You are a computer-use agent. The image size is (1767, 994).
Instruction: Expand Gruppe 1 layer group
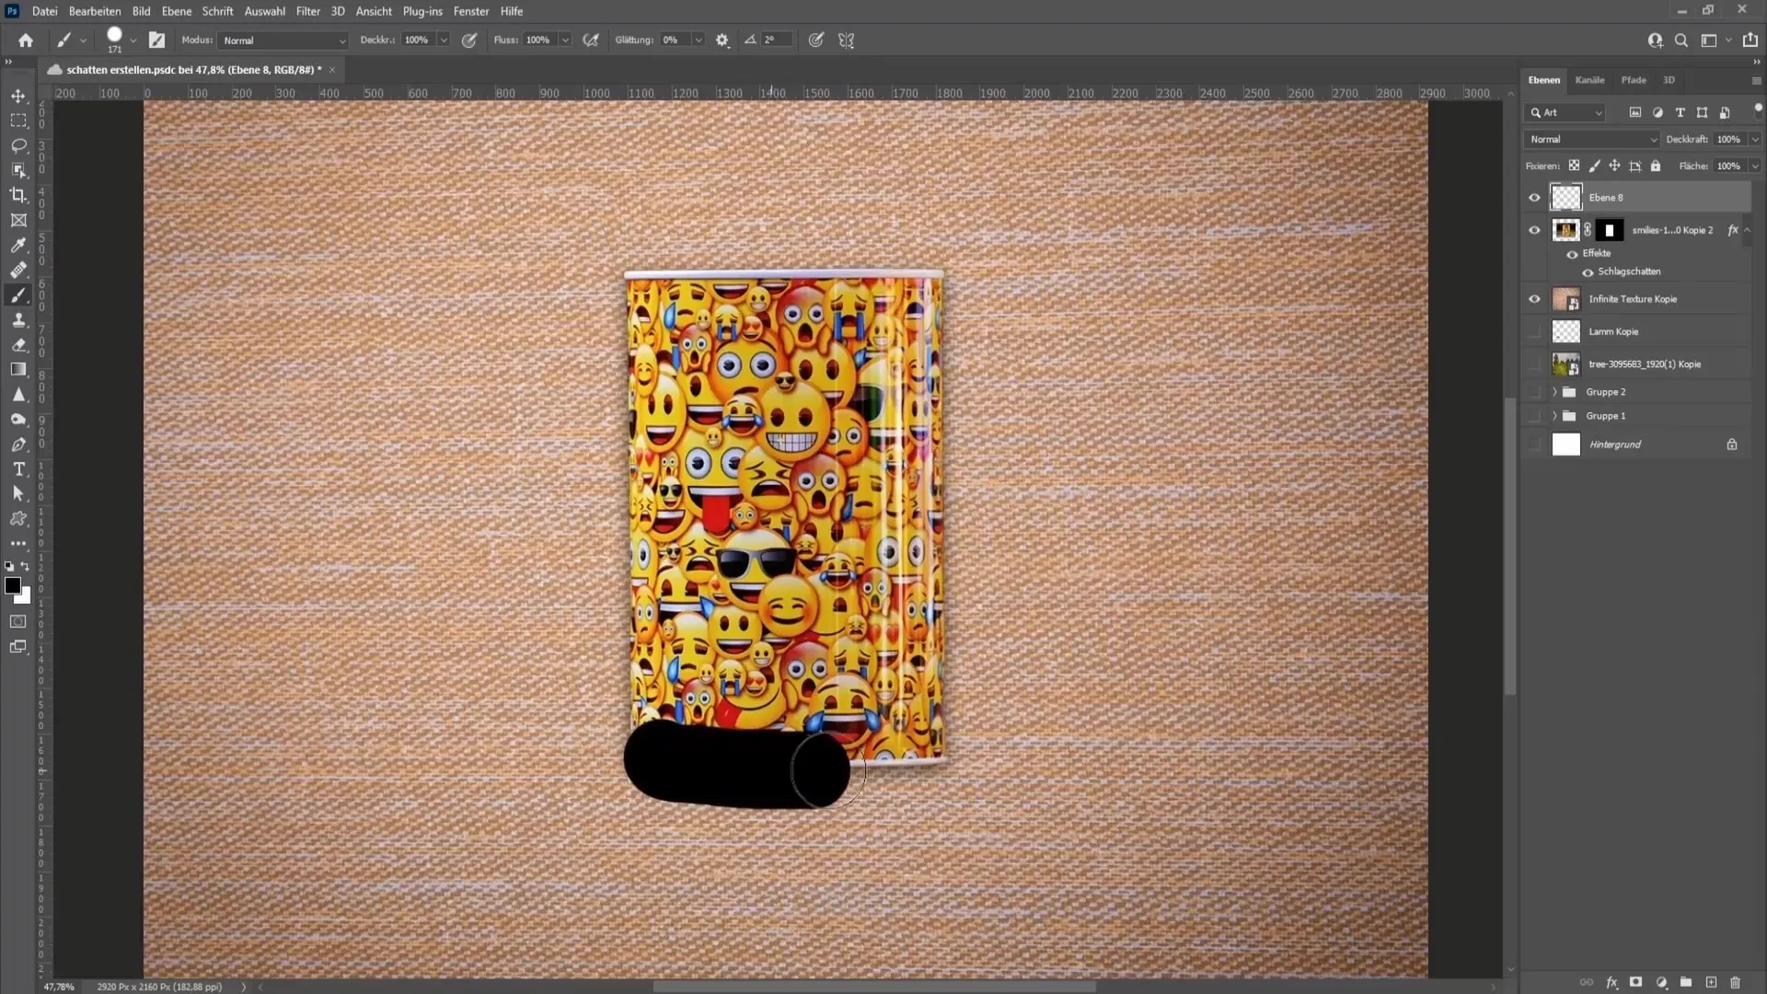tap(1554, 415)
